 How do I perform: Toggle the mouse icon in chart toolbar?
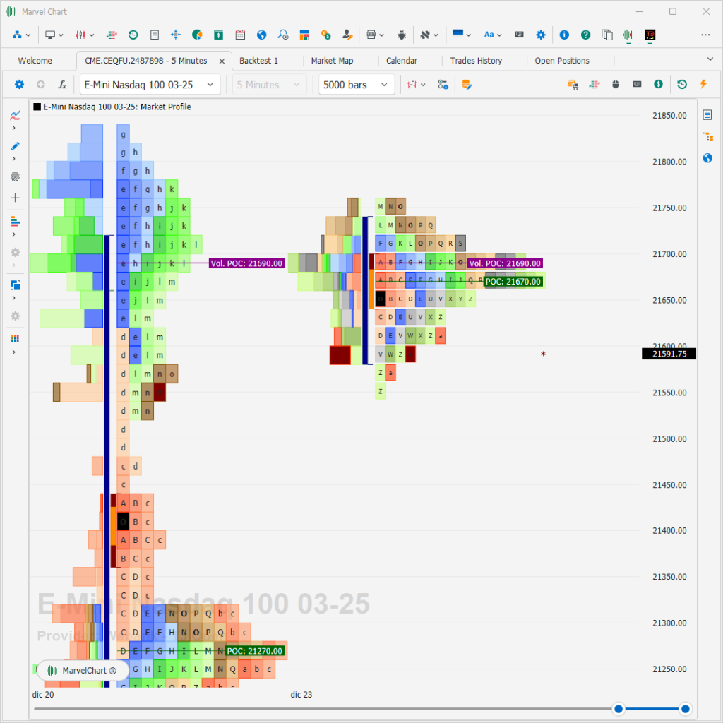point(615,85)
